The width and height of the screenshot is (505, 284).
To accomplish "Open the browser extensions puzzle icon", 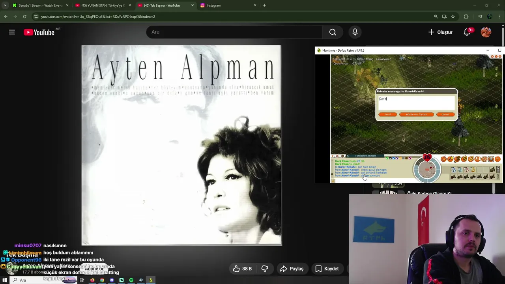I will [466, 17].
